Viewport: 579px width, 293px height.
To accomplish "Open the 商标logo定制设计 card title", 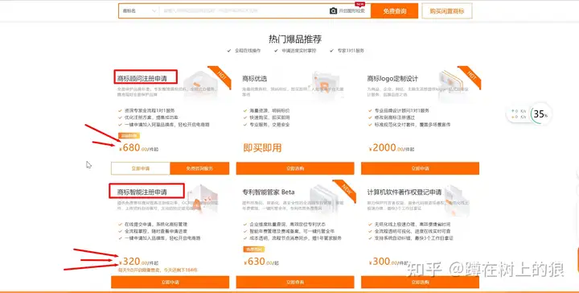I will coord(392,78).
